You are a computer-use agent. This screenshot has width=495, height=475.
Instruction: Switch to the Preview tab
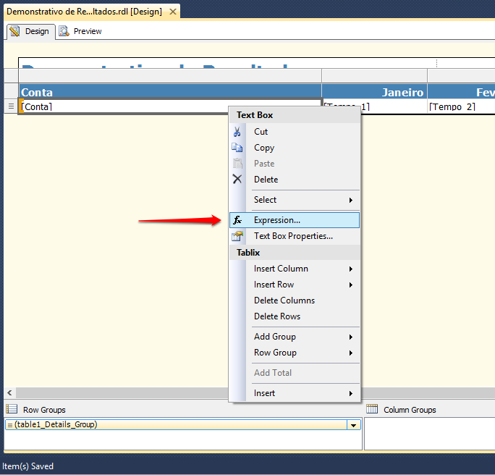[x=80, y=31]
